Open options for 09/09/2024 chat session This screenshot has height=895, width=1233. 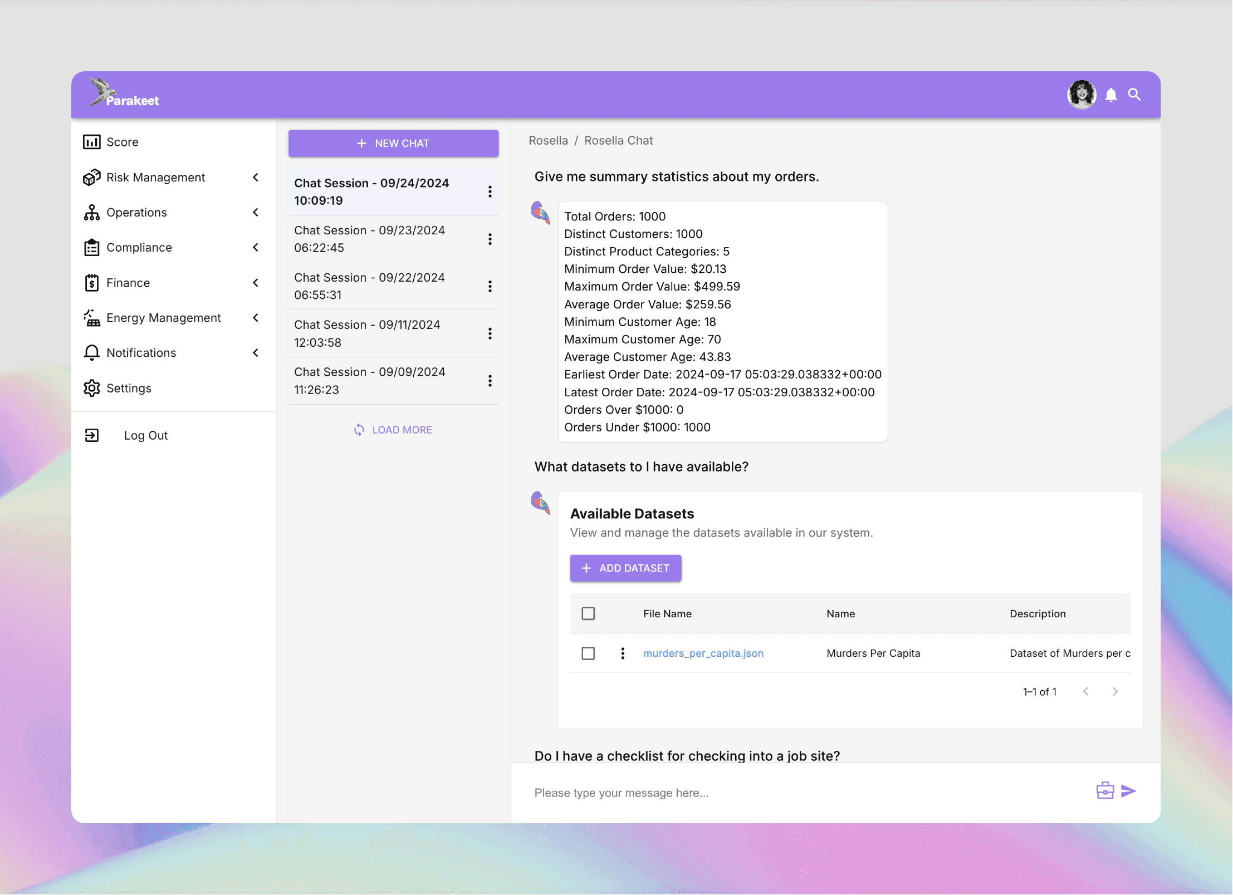click(x=490, y=381)
